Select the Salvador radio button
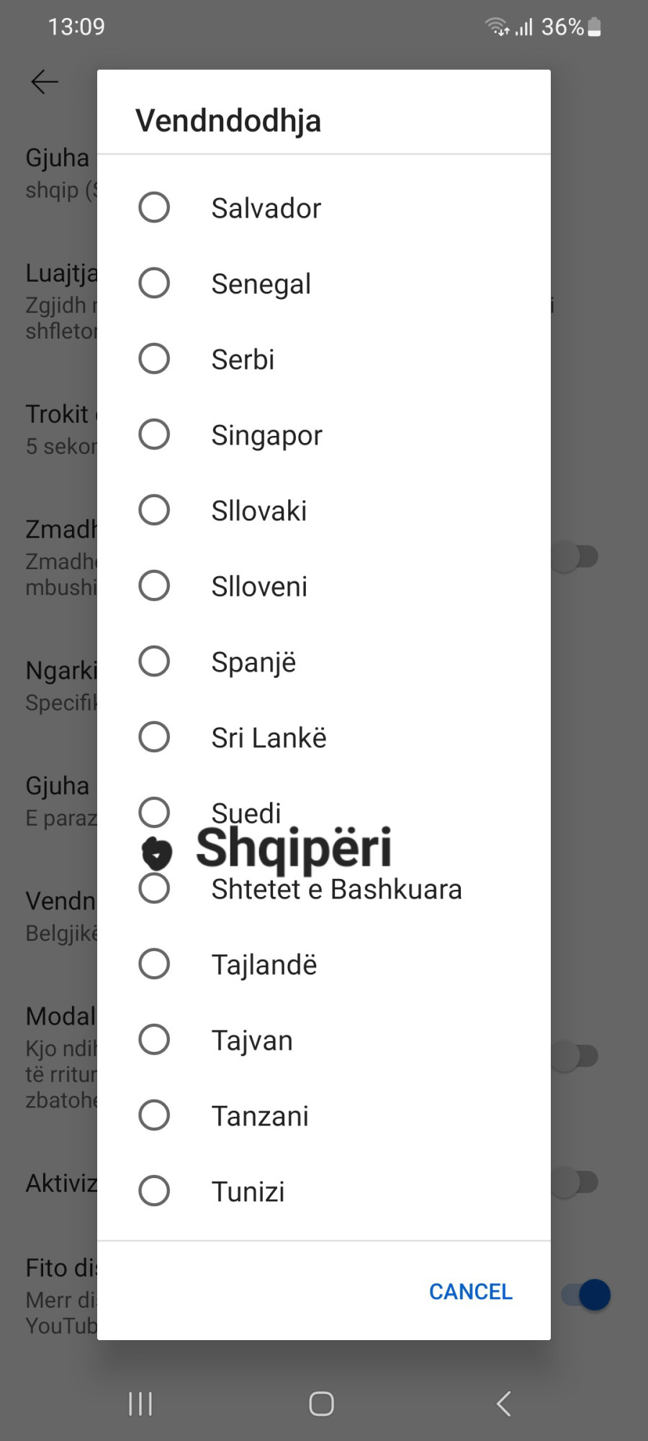 [x=154, y=208]
